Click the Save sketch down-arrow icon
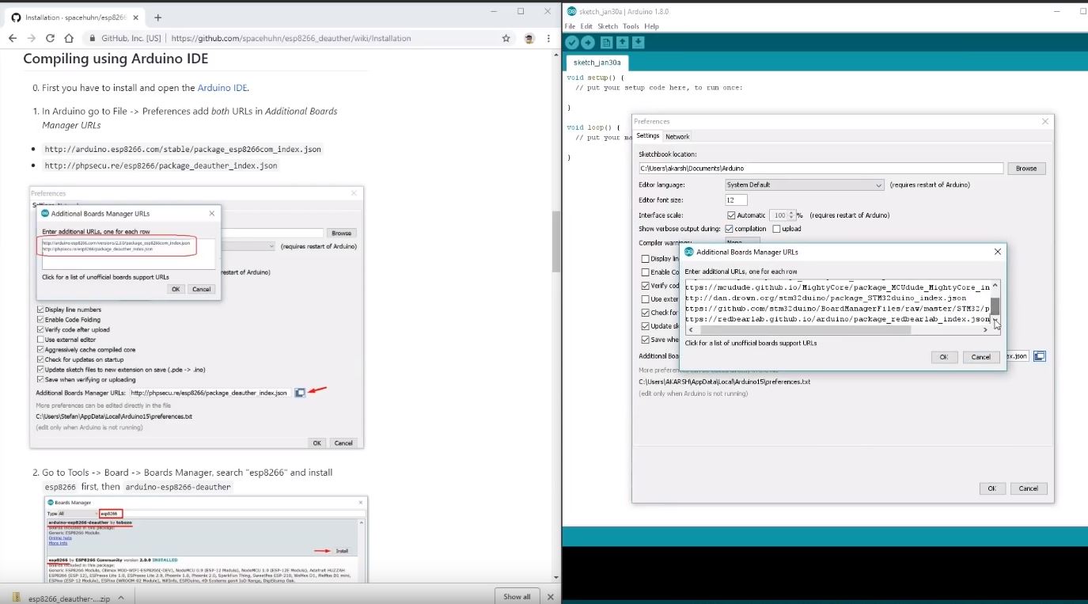The image size is (1088, 604). pyautogui.click(x=639, y=43)
